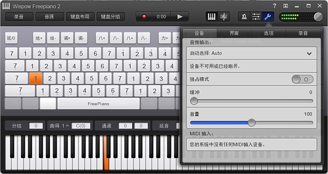Open the metronome settings icon

(244, 17)
